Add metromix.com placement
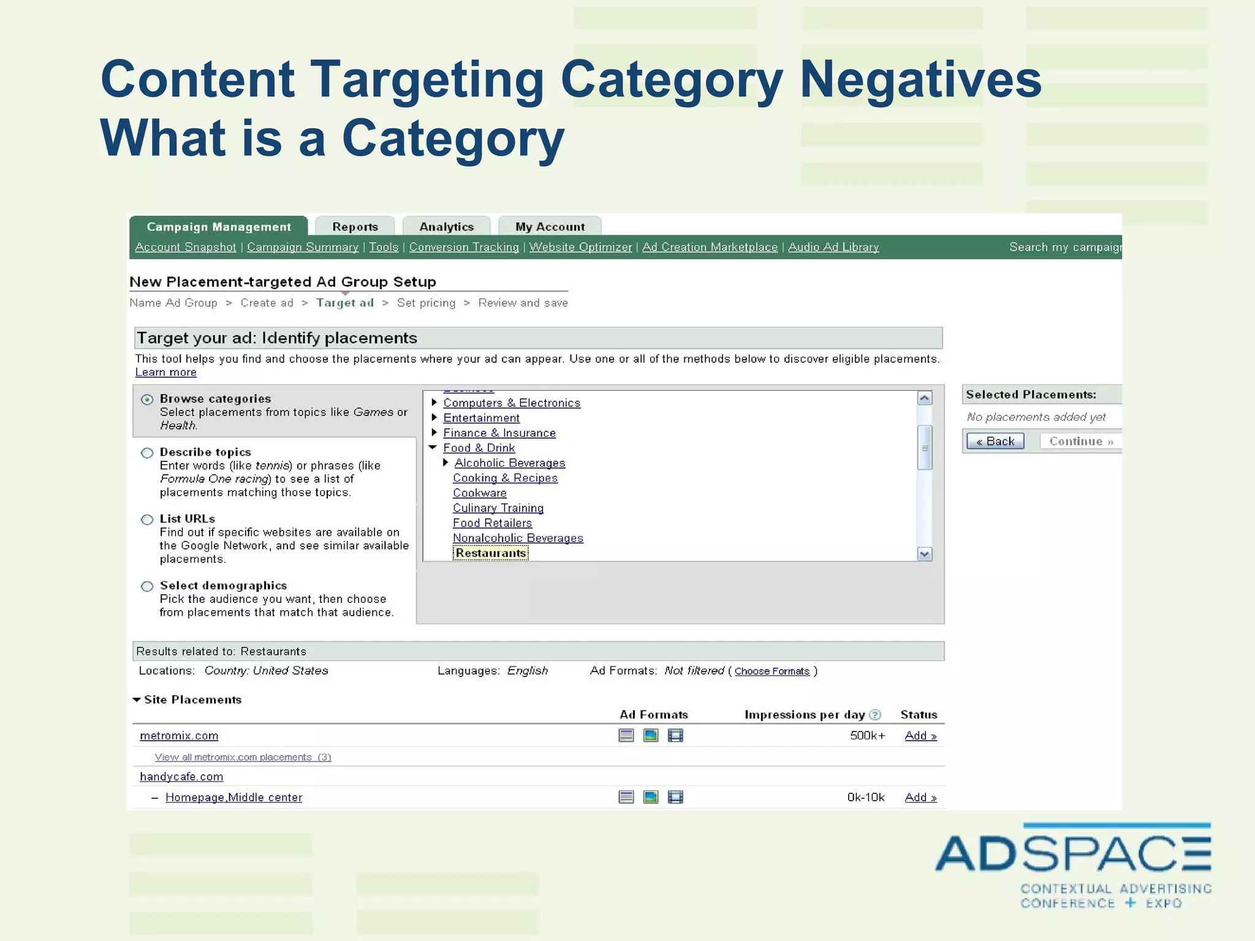This screenshot has width=1255, height=941. 920,736
